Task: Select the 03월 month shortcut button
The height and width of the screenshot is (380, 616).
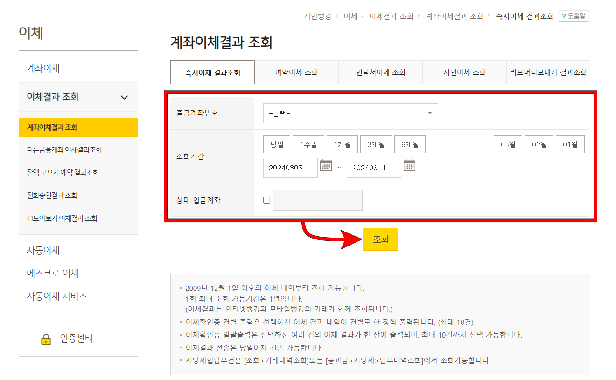Action: point(508,144)
